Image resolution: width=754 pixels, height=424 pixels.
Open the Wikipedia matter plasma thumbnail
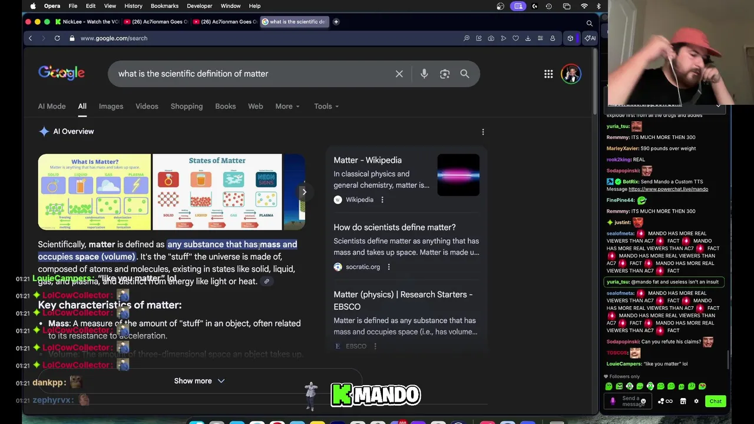(x=458, y=175)
